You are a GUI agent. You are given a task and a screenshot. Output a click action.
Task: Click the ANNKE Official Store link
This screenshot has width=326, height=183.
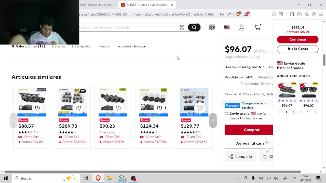tap(293, 76)
